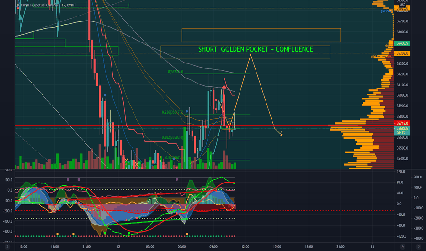Image resolution: width=426 pixels, height=251 pixels.
Task: Click the 35900.0 price axis value
Action: click(x=402, y=106)
